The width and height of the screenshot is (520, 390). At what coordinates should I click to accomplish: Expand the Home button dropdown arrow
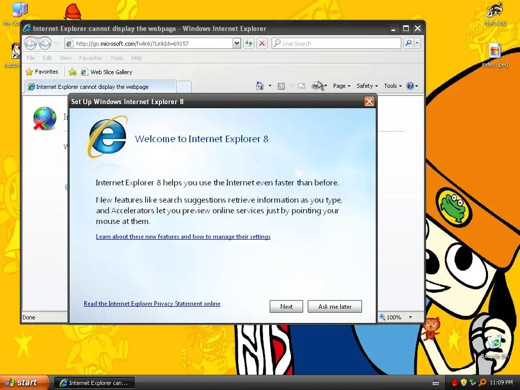click(270, 86)
